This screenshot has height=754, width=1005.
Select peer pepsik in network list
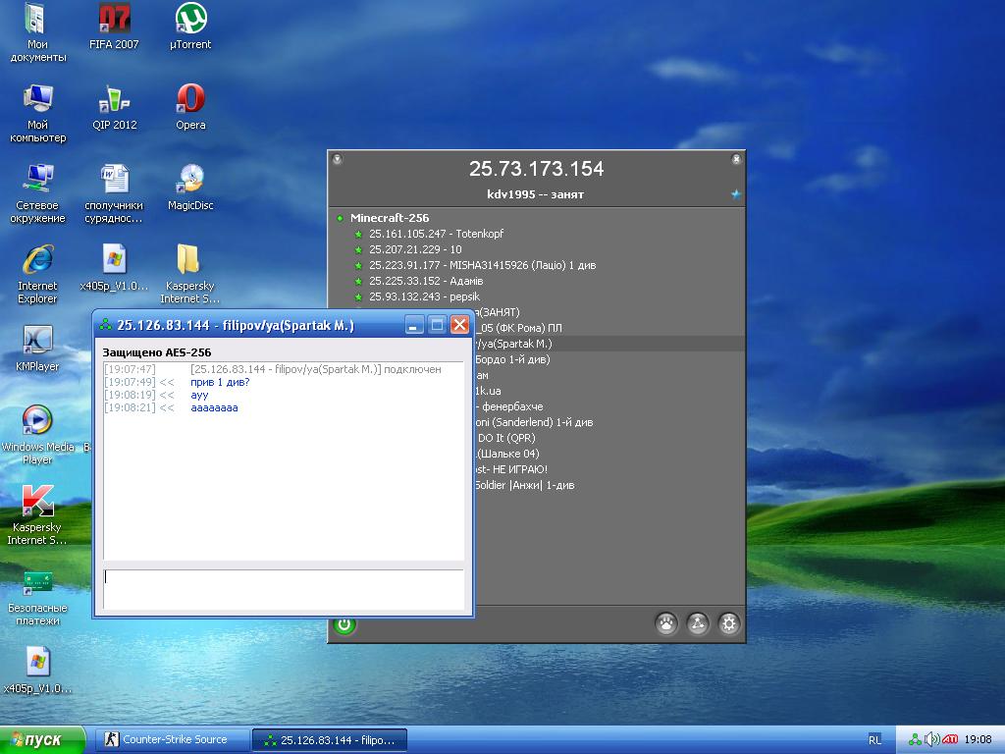point(426,296)
